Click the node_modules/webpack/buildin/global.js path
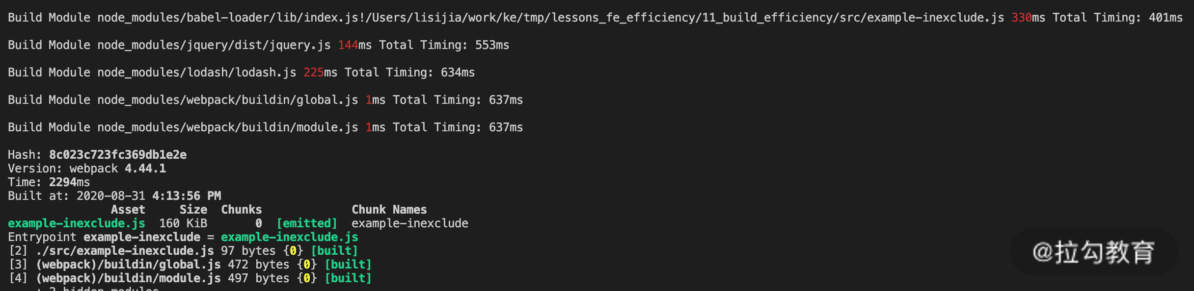This screenshot has width=1194, height=291. 227,100
